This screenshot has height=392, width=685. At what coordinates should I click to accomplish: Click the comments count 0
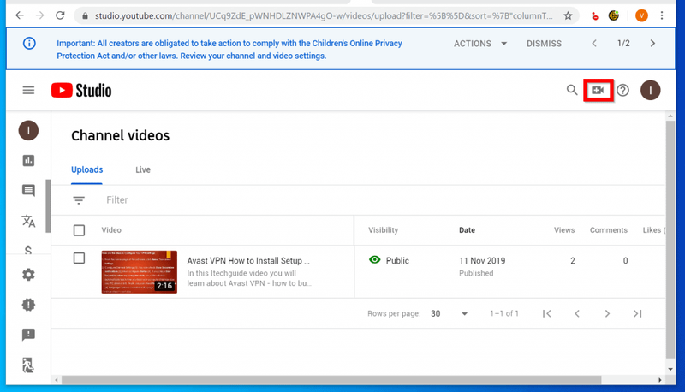coord(625,260)
